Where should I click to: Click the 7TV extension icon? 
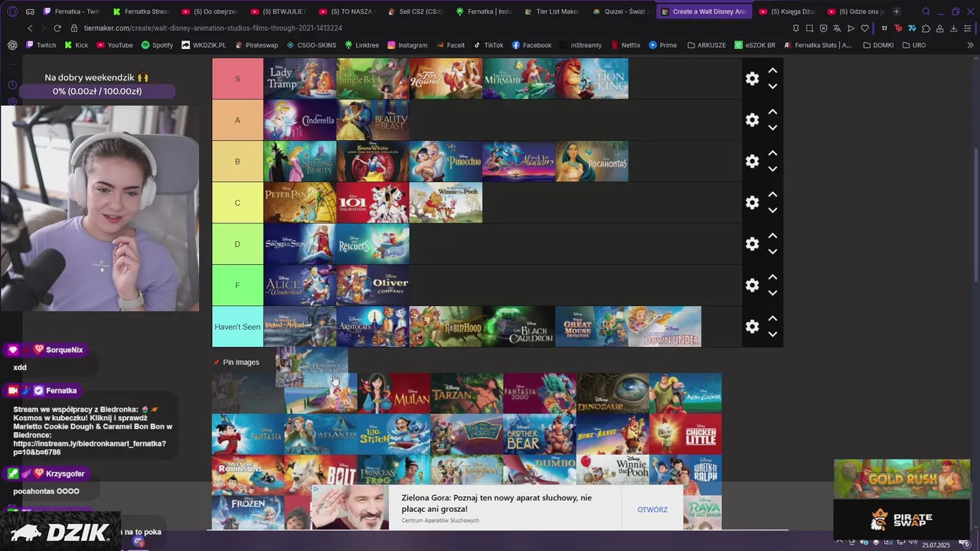click(912, 28)
